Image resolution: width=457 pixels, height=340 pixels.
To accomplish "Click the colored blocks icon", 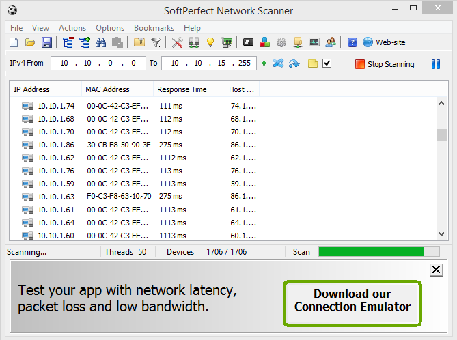I will [264, 42].
